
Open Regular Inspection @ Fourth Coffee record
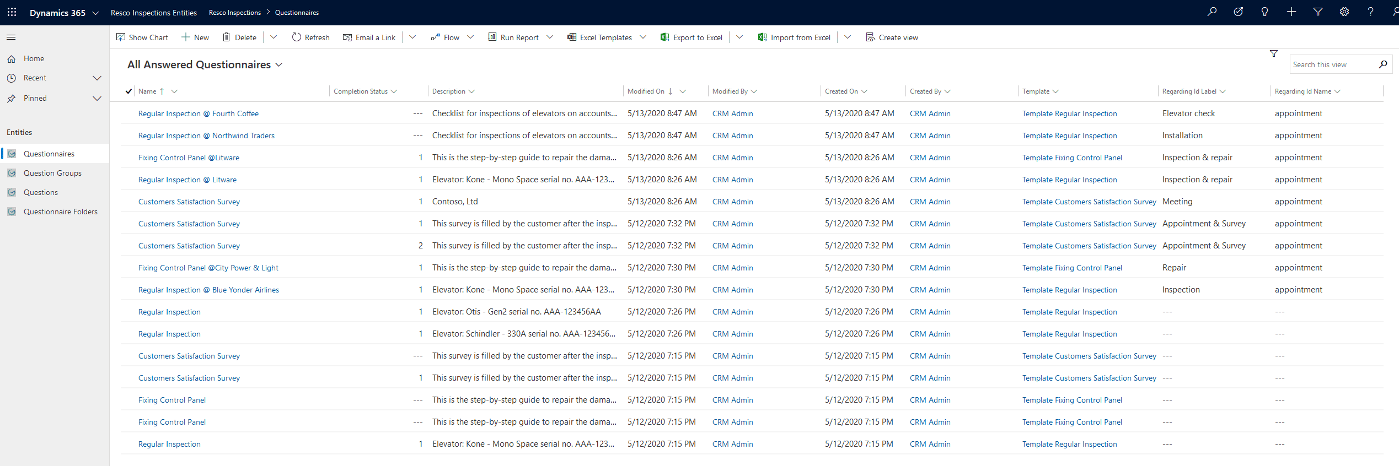(x=199, y=113)
